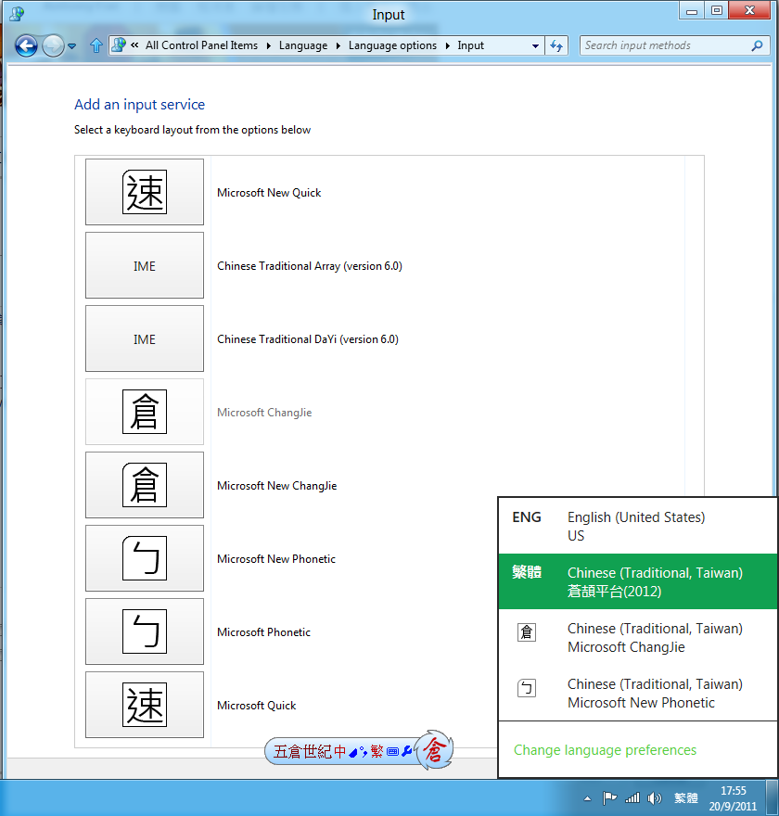Pick the Microsoft Quick layout icon
This screenshot has height=816, width=779.
[x=145, y=705]
